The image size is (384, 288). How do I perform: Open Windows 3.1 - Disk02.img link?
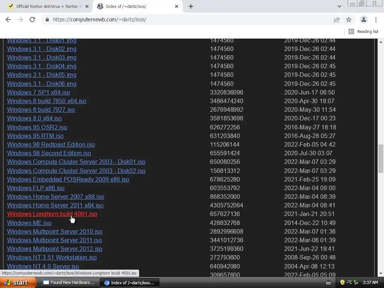point(42,49)
